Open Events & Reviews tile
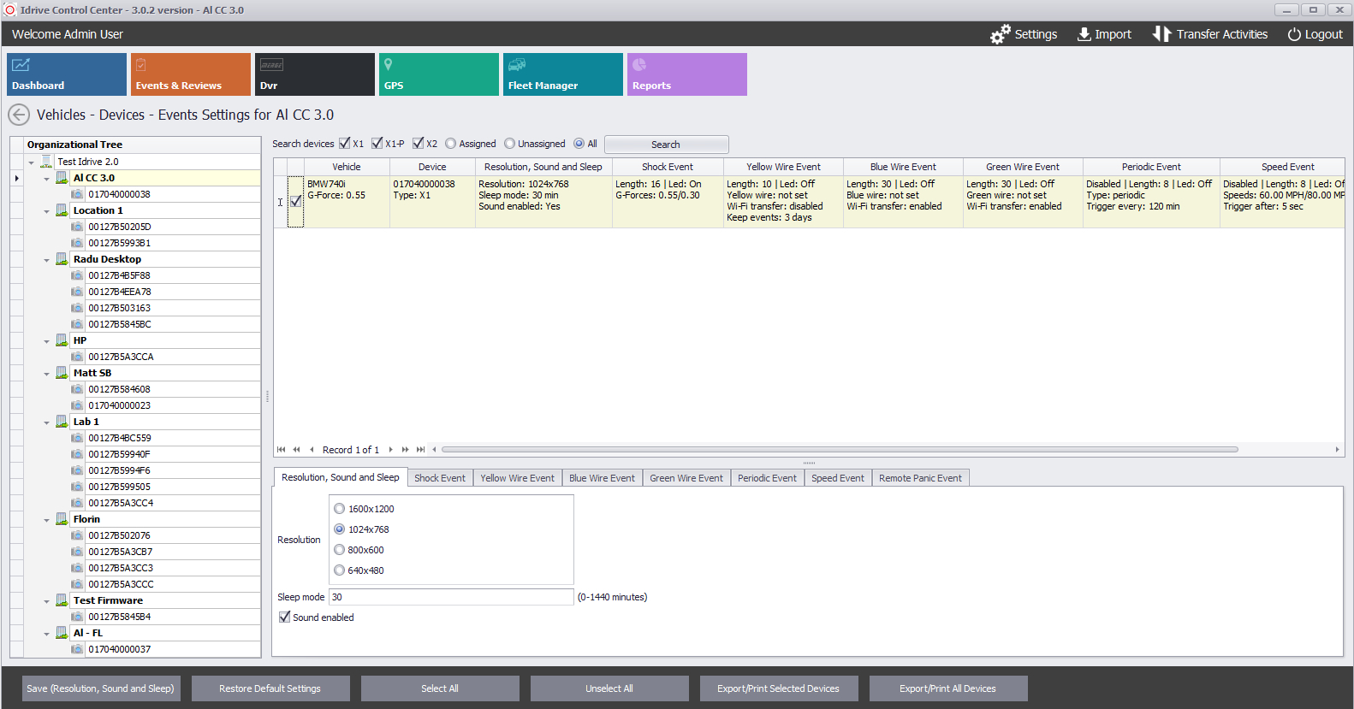1354x709 pixels. [190, 74]
